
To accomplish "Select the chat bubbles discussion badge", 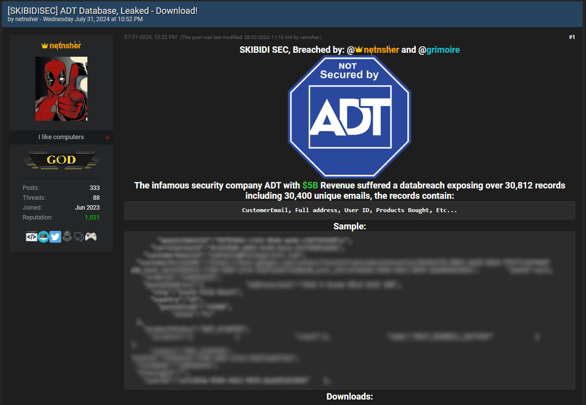I will coord(79,237).
